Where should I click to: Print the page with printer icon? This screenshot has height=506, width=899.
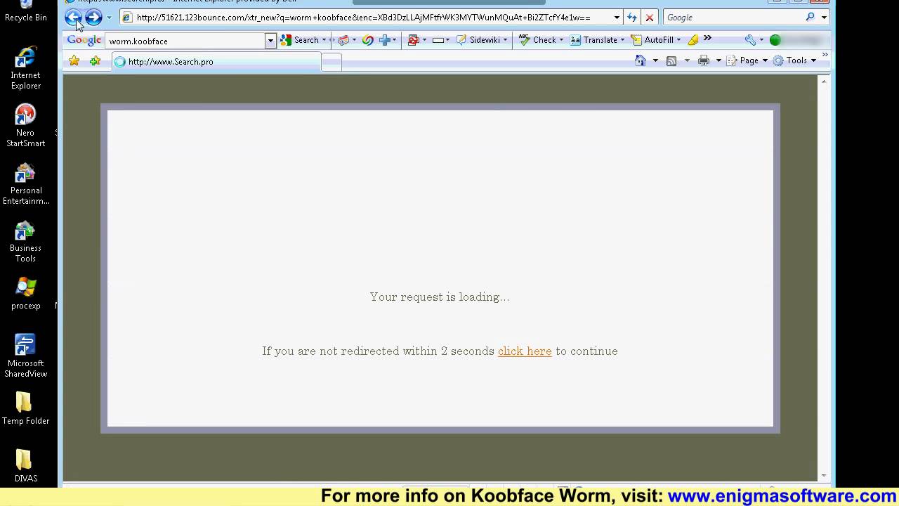pyautogui.click(x=703, y=61)
